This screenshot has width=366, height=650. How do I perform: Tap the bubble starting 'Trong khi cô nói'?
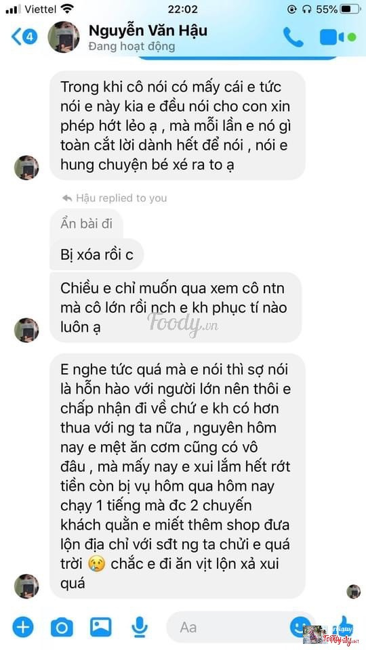tap(178, 126)
